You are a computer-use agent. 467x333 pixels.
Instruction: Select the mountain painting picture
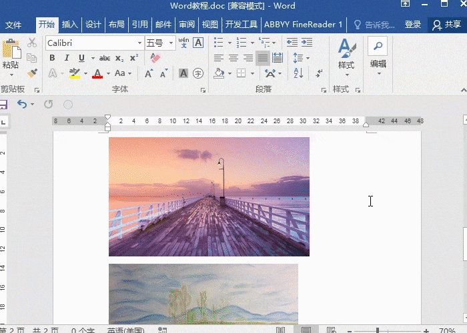click(x=203, y=294)
